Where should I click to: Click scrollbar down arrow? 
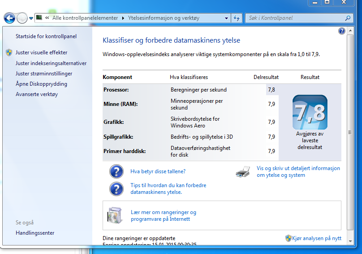350,241
